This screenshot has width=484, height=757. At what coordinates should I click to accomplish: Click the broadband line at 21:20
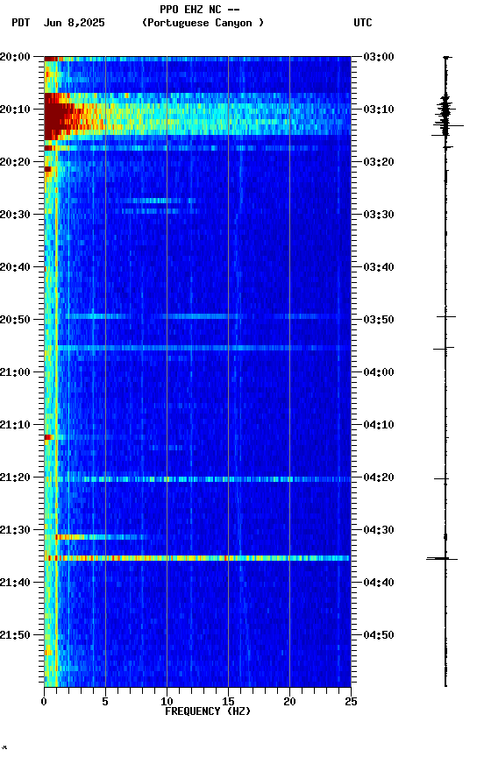197,479
